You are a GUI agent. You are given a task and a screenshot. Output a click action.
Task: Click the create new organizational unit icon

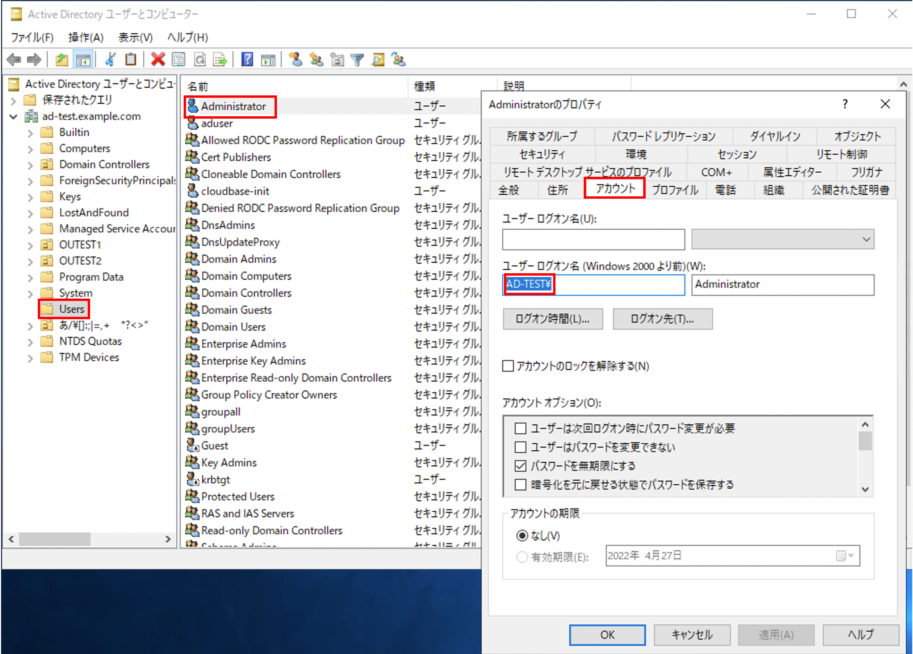click(x=337, y=59)
